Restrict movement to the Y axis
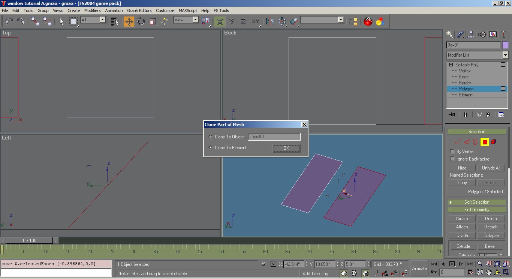The image size is (512, 279). click(232, 21)
